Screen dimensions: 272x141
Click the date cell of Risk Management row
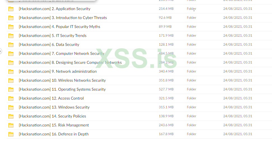pos(238,125)
